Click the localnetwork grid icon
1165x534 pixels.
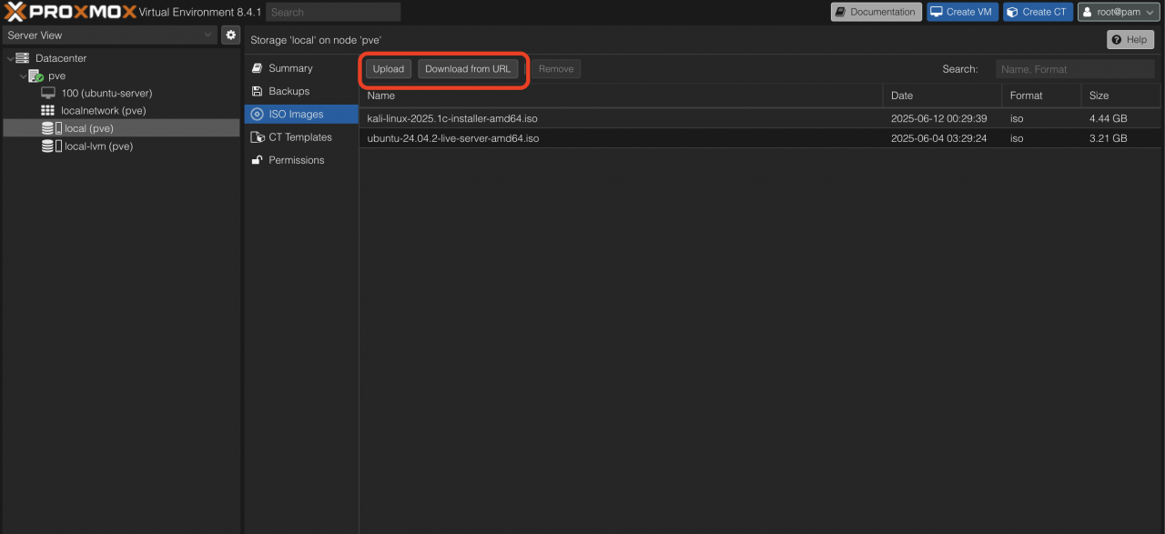tap(48, 110)
